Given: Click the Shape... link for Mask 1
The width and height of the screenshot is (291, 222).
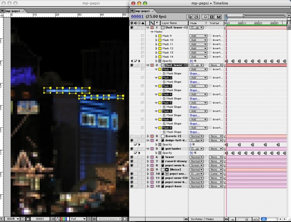Looking at the screenshot, I should pyautogui.click(x=194, y=73).
